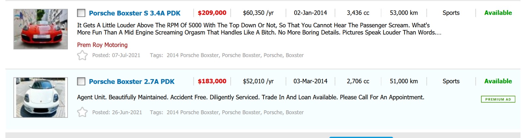Tick the Boxster 2.7A PDK checkbox

[x=81, y=81]
